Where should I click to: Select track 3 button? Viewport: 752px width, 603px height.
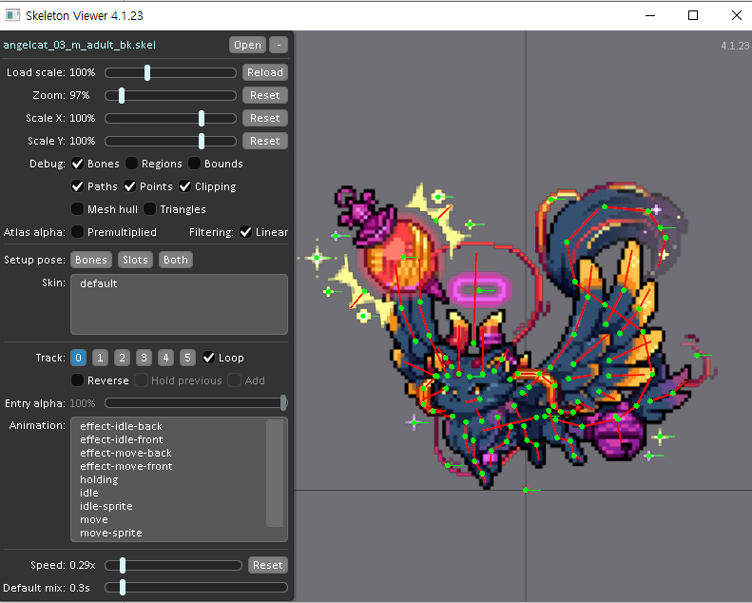[144, 358]
